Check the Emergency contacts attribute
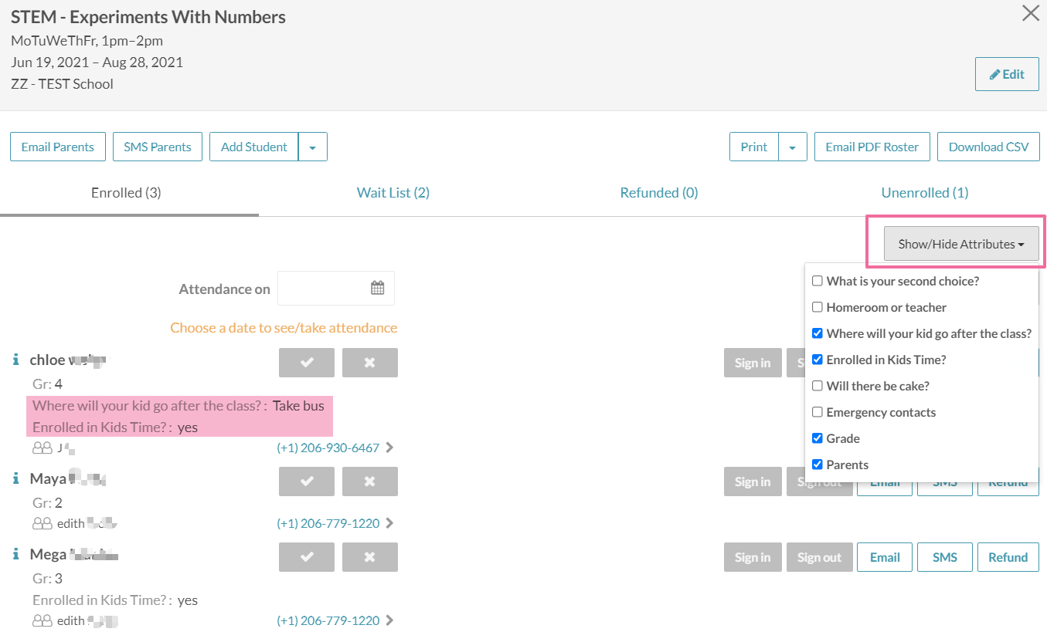 (818, 412)
